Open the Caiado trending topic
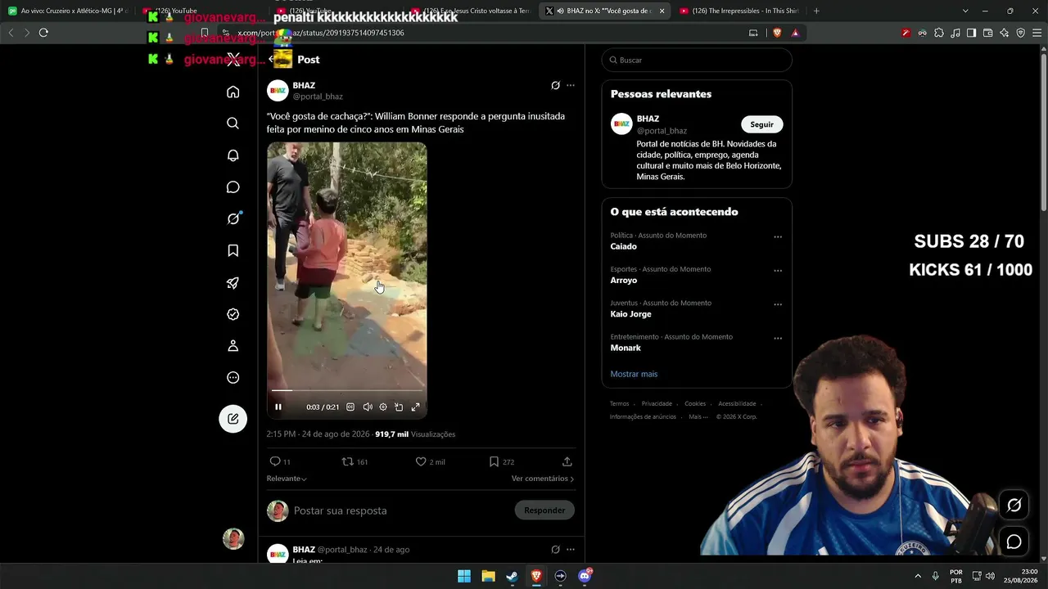Screen dimensions: 1048x589 click(x=623, y=246)
